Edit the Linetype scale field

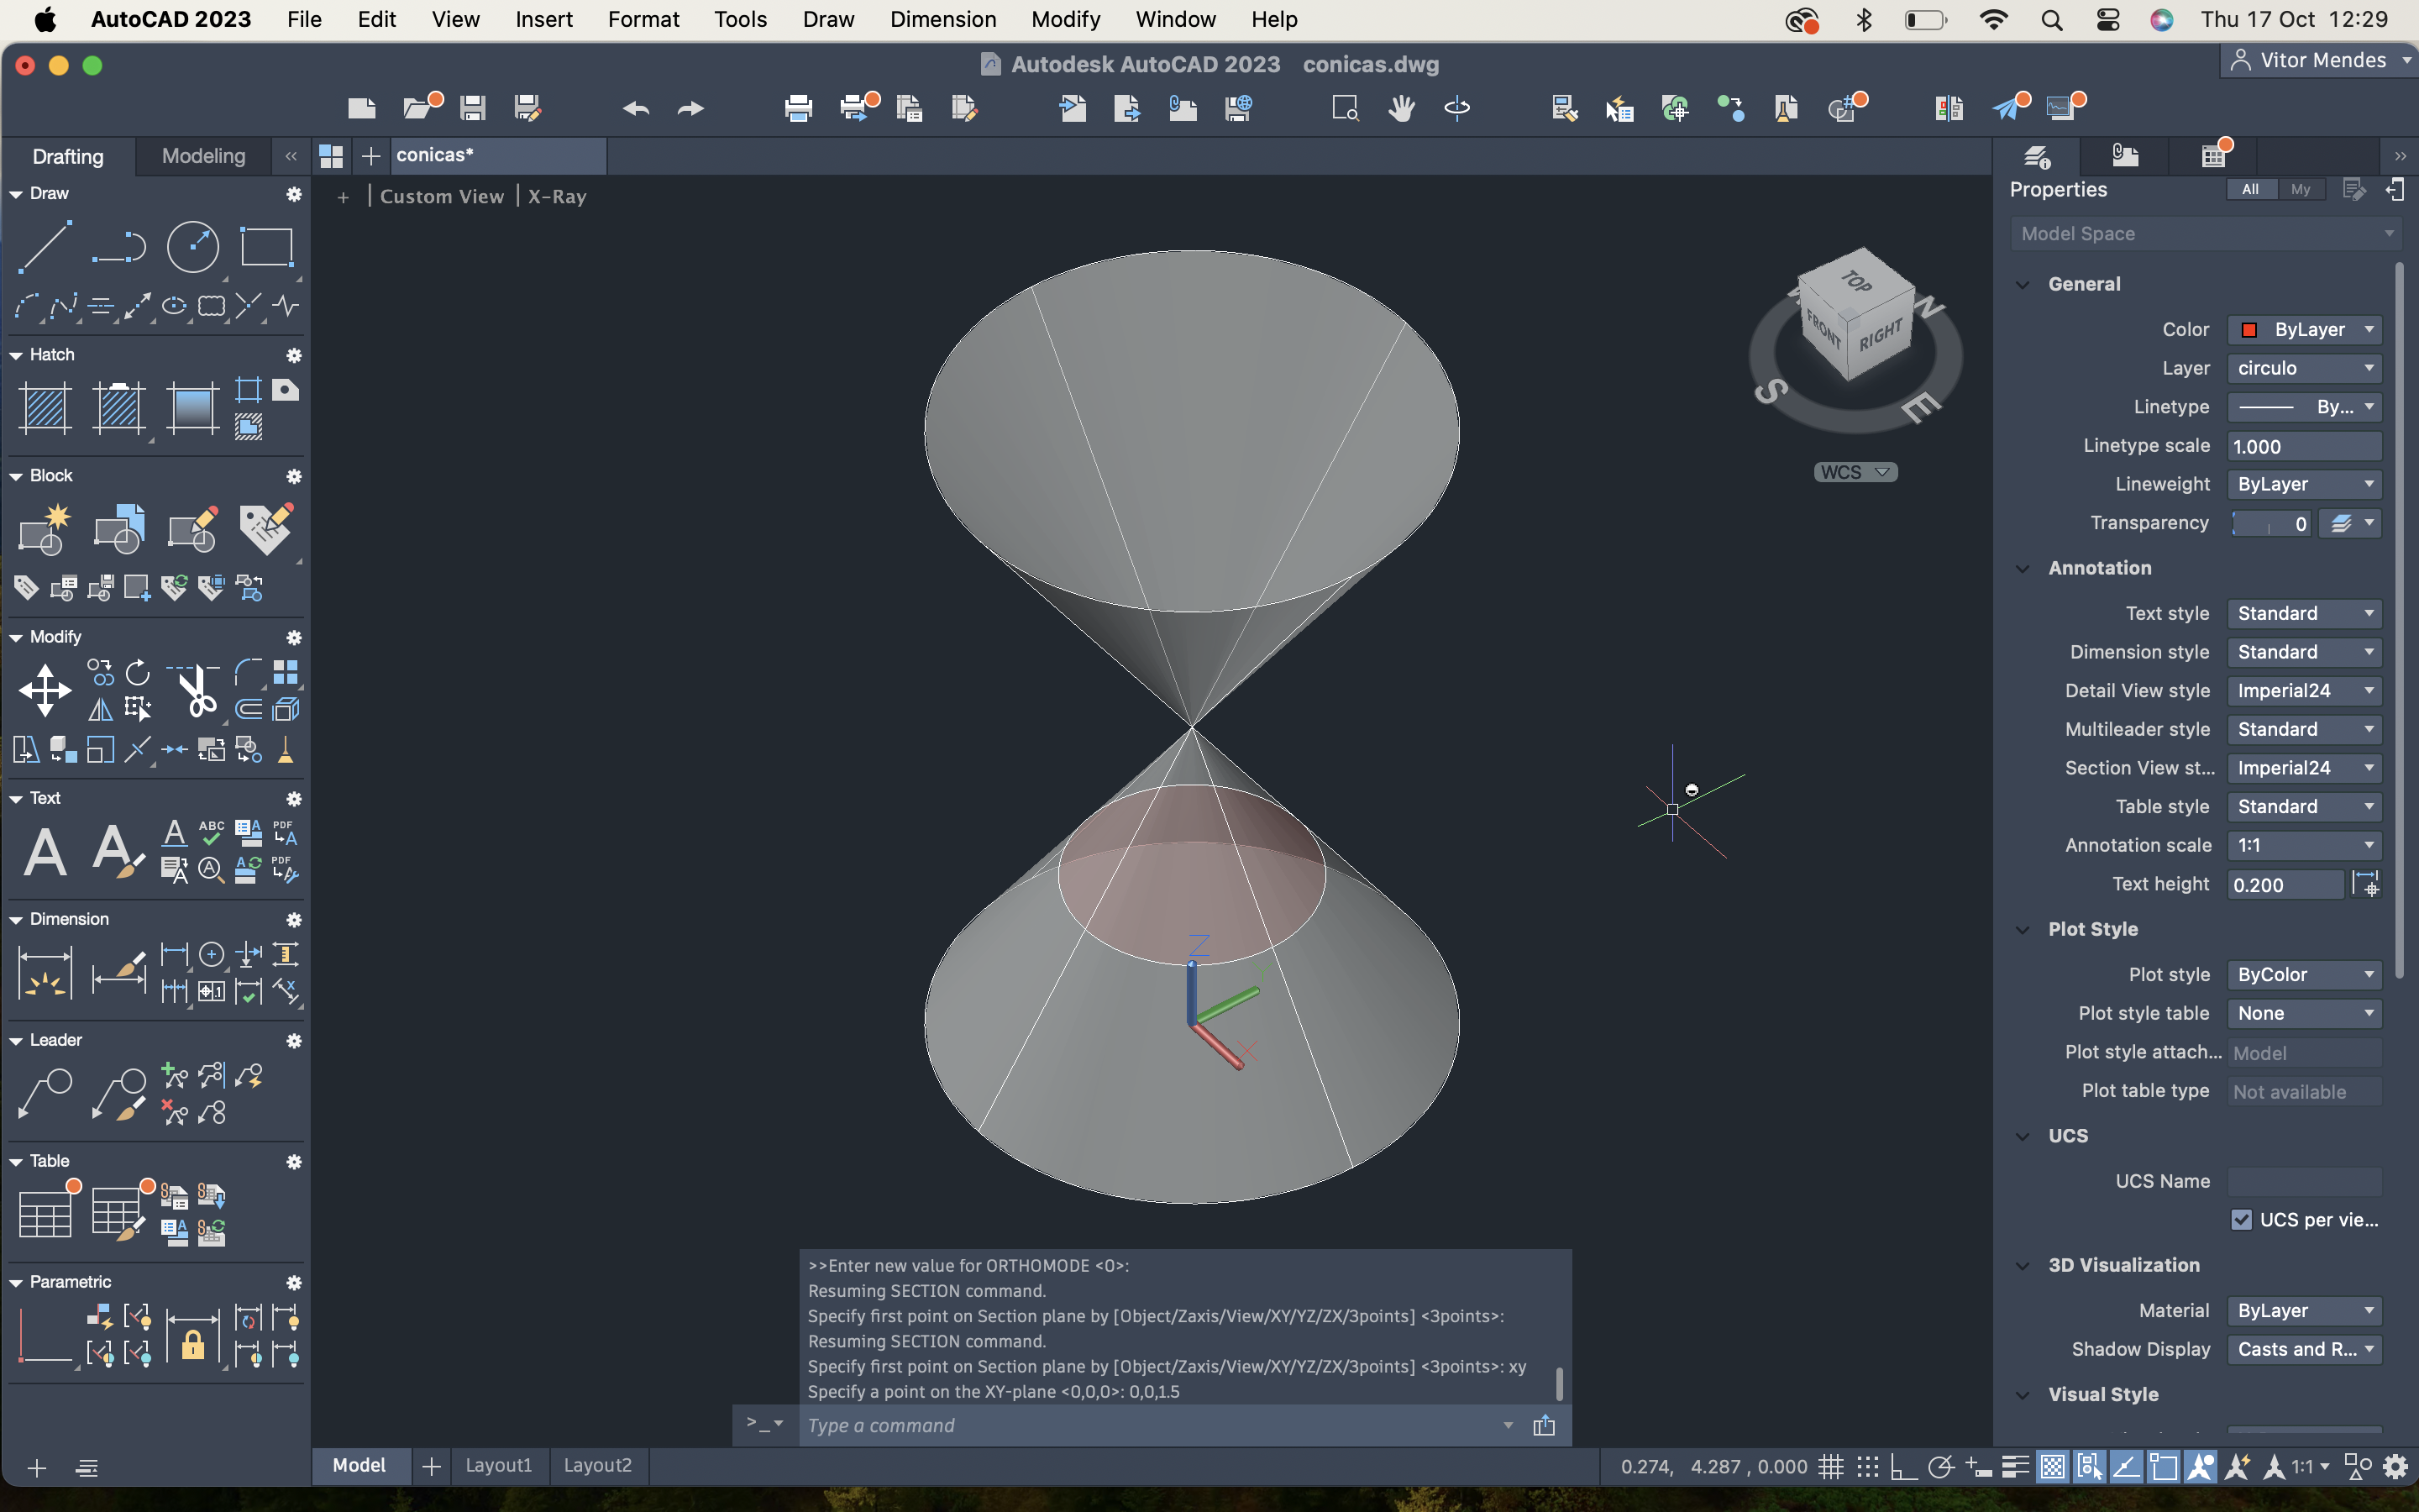pos(2304,446)
